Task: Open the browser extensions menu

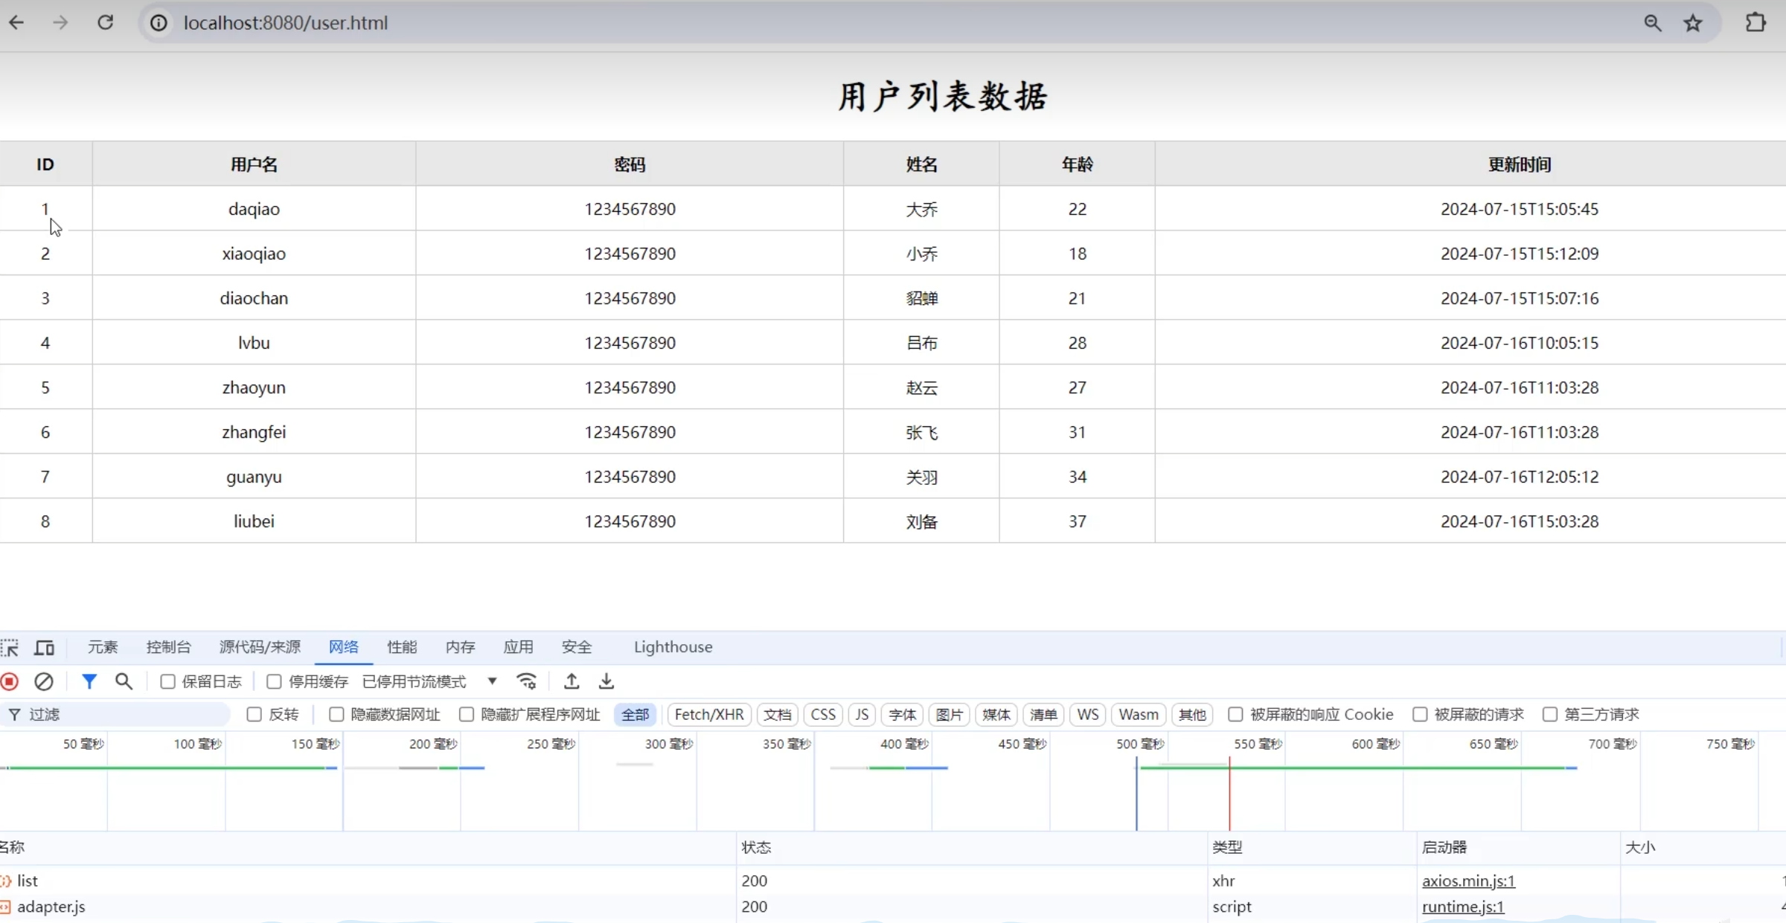Action: click(1755, 22)
